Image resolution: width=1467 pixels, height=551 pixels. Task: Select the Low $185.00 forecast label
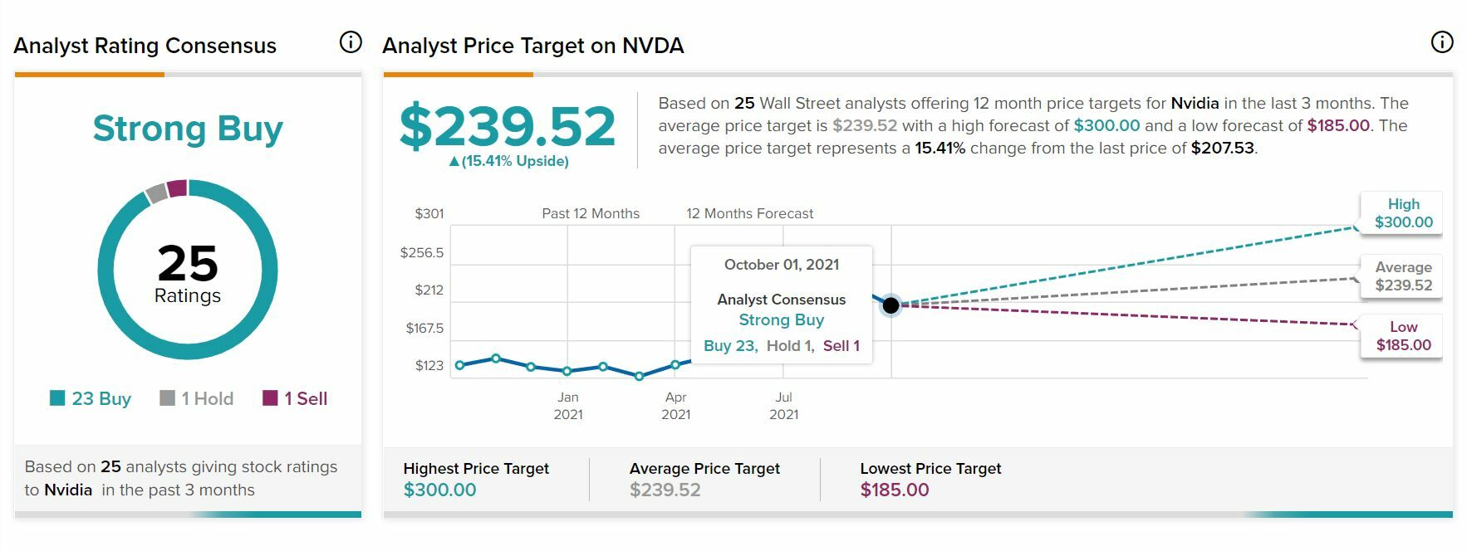click(1403, 336)
